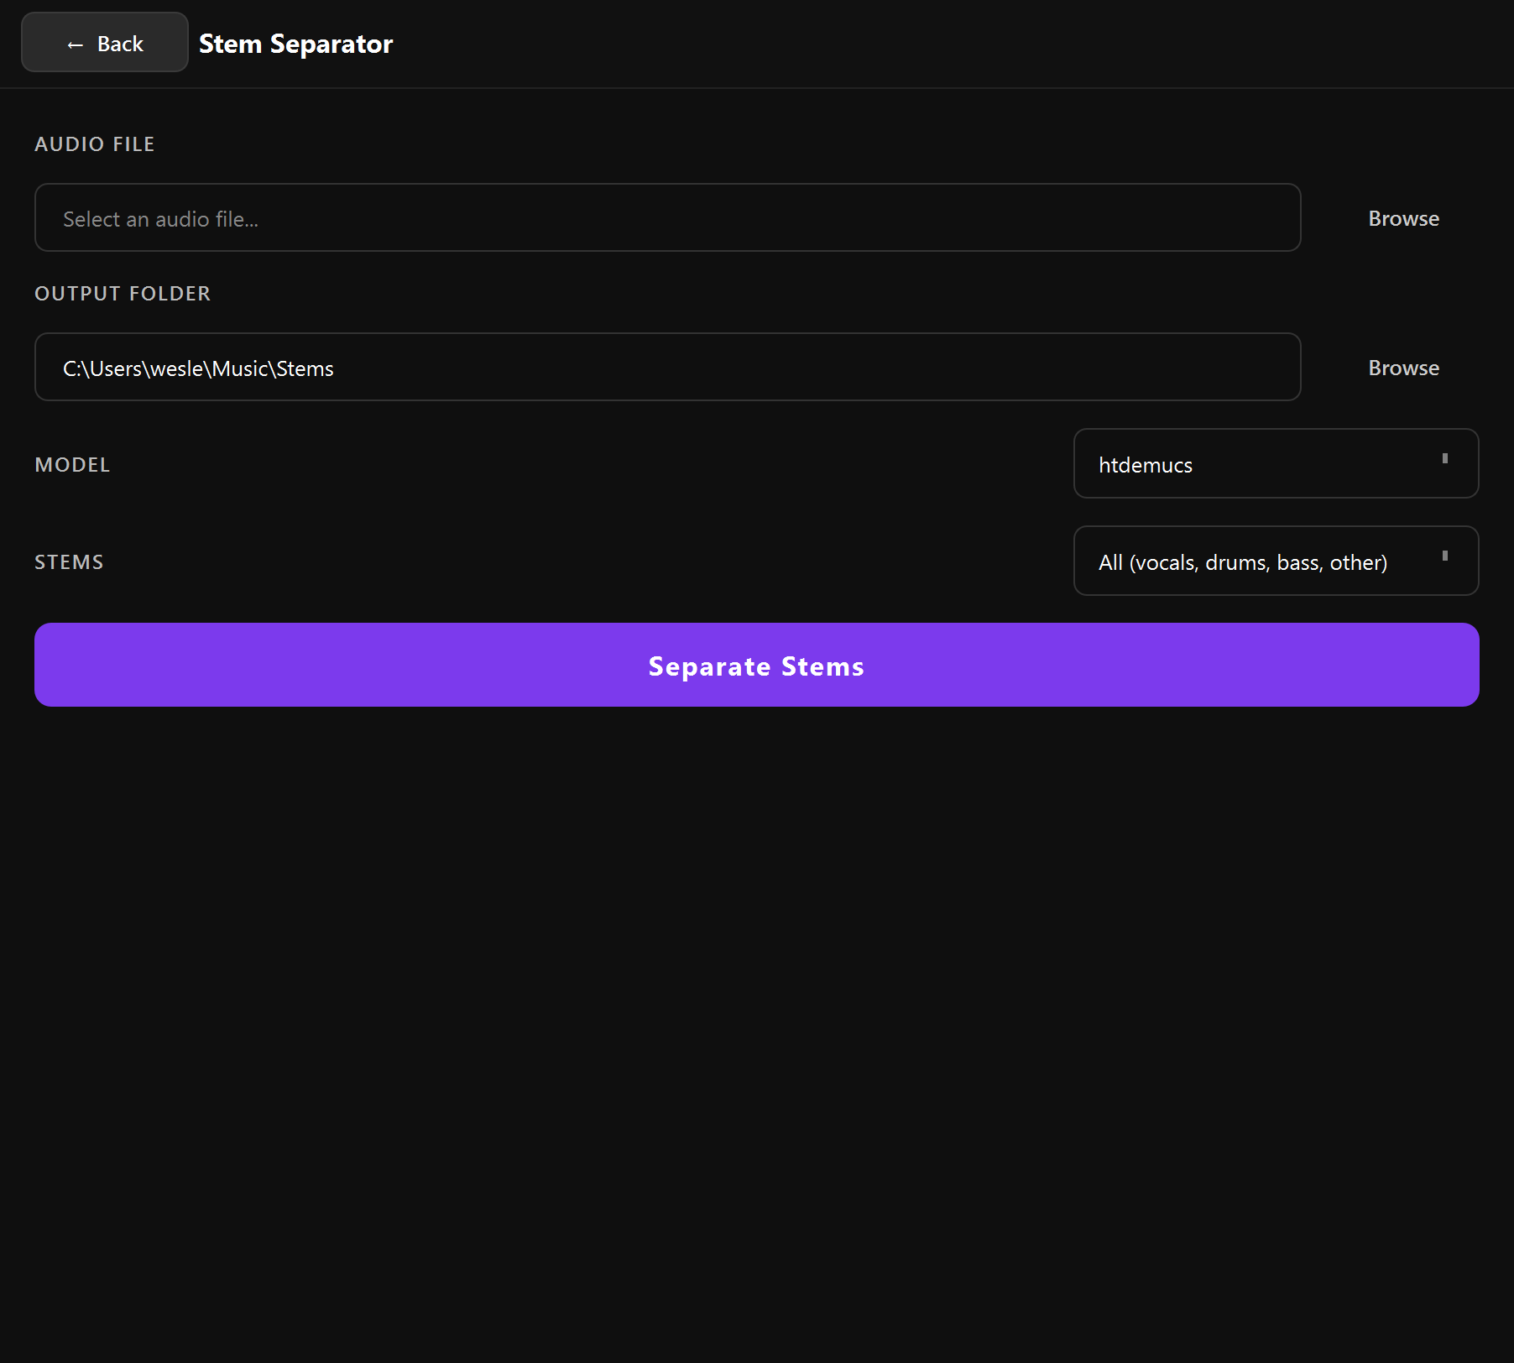Browse for an audio file

pyautogui.click(x=1403, y=218)
